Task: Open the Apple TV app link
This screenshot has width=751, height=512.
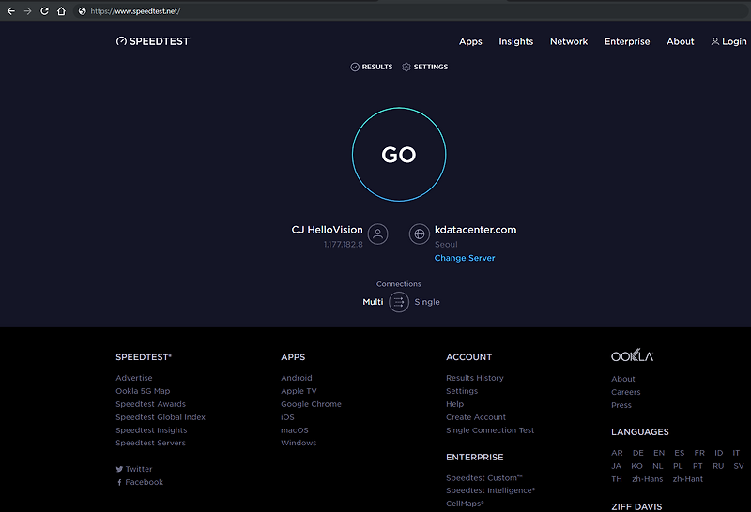Action: pyautogui.click(x=299, y=391)
